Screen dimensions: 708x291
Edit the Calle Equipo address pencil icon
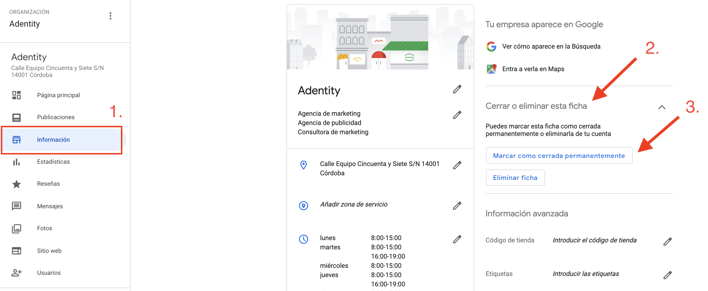click(x=457, y=165)
